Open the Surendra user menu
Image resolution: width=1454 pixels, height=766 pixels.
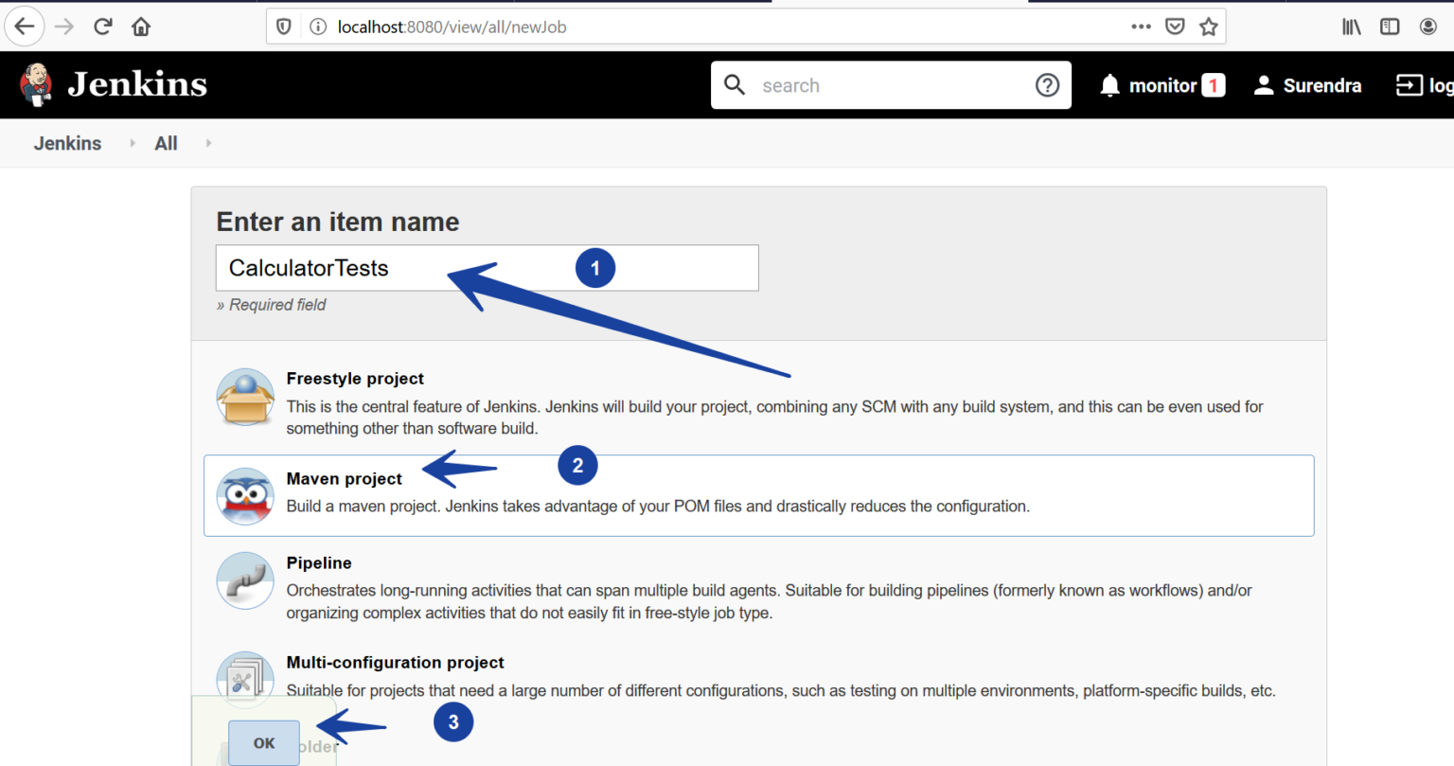tap(1306, 85)
